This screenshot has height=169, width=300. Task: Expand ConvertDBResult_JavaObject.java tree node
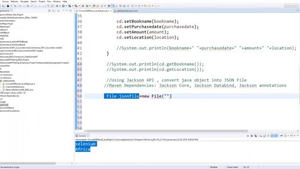point(1,84)
